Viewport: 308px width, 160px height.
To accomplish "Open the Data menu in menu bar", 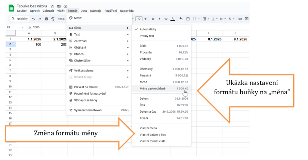I will (84, 11).
